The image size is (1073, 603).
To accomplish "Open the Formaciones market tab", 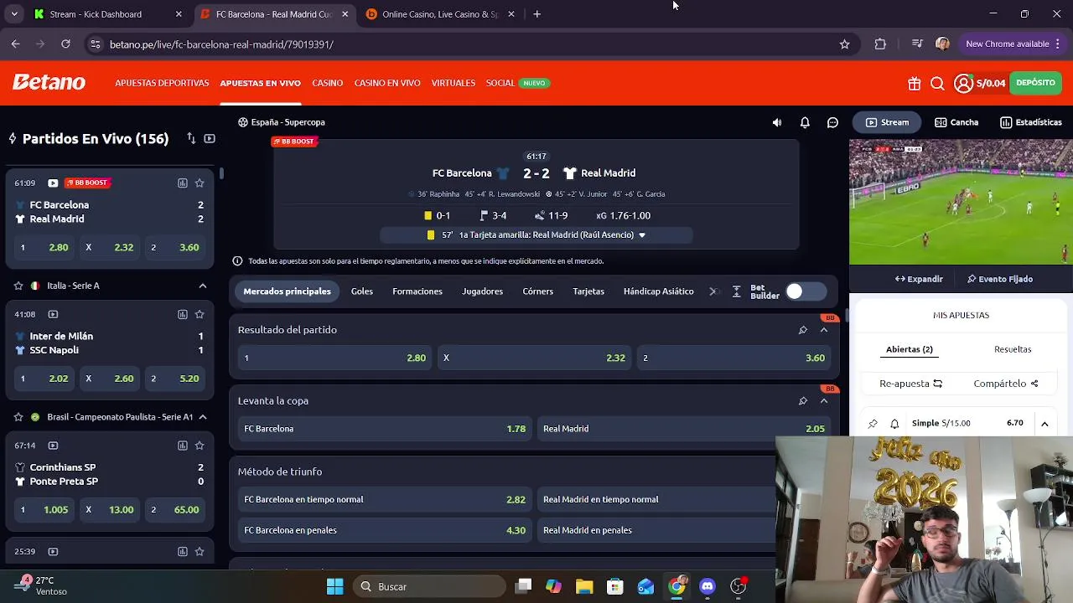I will [417, 291].
